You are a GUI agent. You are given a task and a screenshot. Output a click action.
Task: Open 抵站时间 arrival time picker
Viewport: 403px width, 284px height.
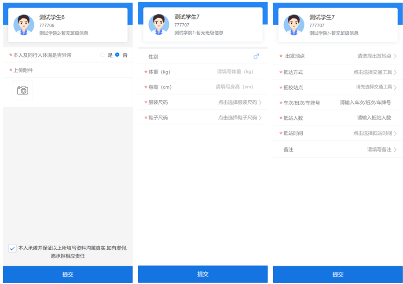coord(374,133)
